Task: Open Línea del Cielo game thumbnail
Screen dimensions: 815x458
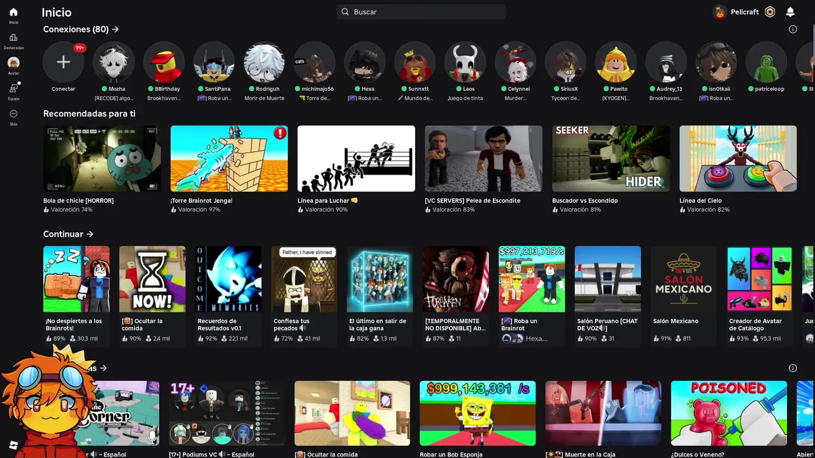Action: pos(738,158)
